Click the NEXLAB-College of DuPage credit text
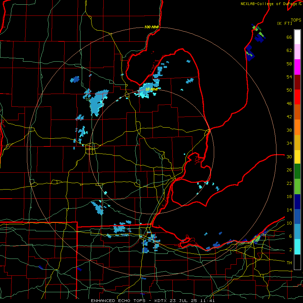Image resolution: width=303 pixels, height=303 pixels. tap(269, 4)
